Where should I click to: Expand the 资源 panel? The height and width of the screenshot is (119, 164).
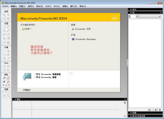[134, 113]
